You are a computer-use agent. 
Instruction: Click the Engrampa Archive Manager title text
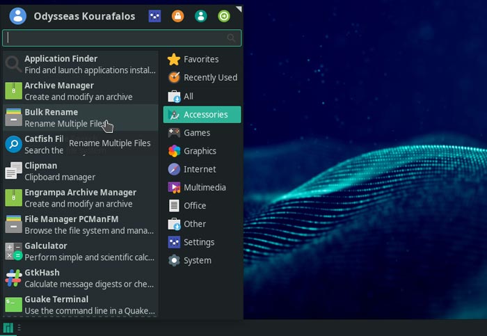click(81, 193)
